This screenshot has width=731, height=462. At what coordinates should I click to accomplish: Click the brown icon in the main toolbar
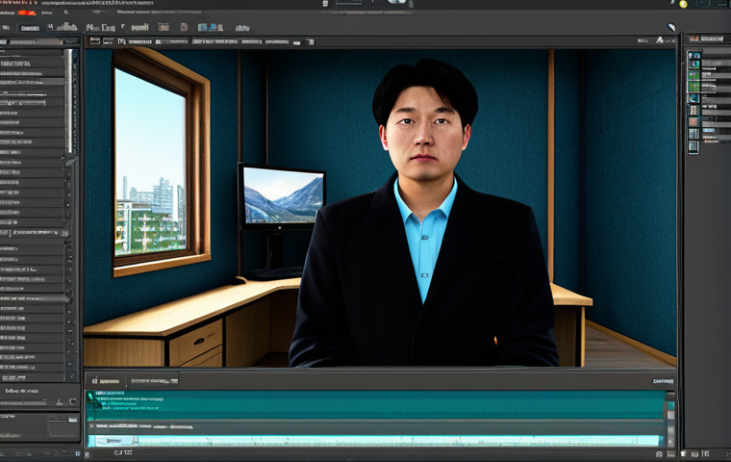(x=164, y=27)
